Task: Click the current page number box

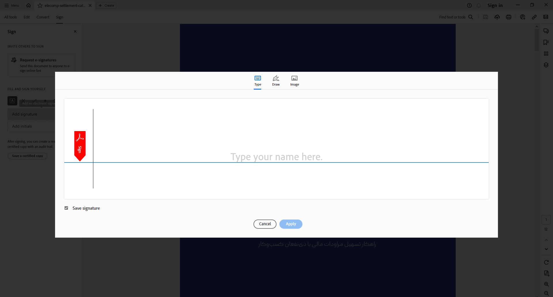Action: click(546, 220)
